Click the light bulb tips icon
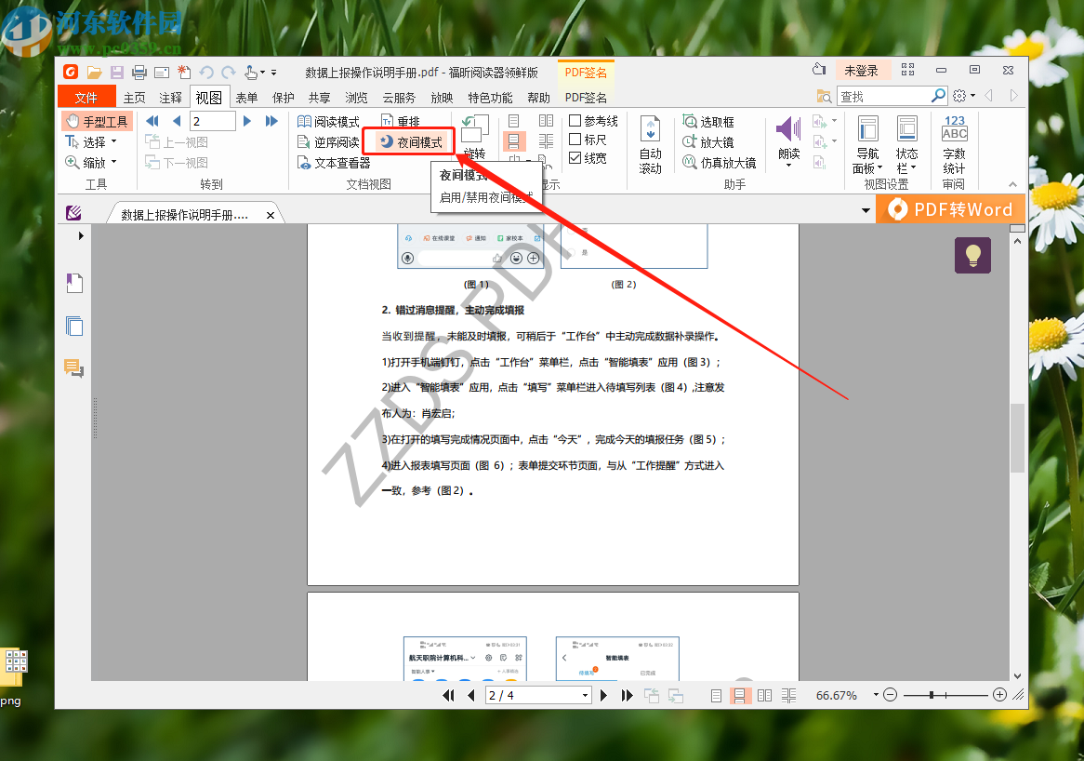Viewport: 1084px width, 761px height. click(972, 255)
